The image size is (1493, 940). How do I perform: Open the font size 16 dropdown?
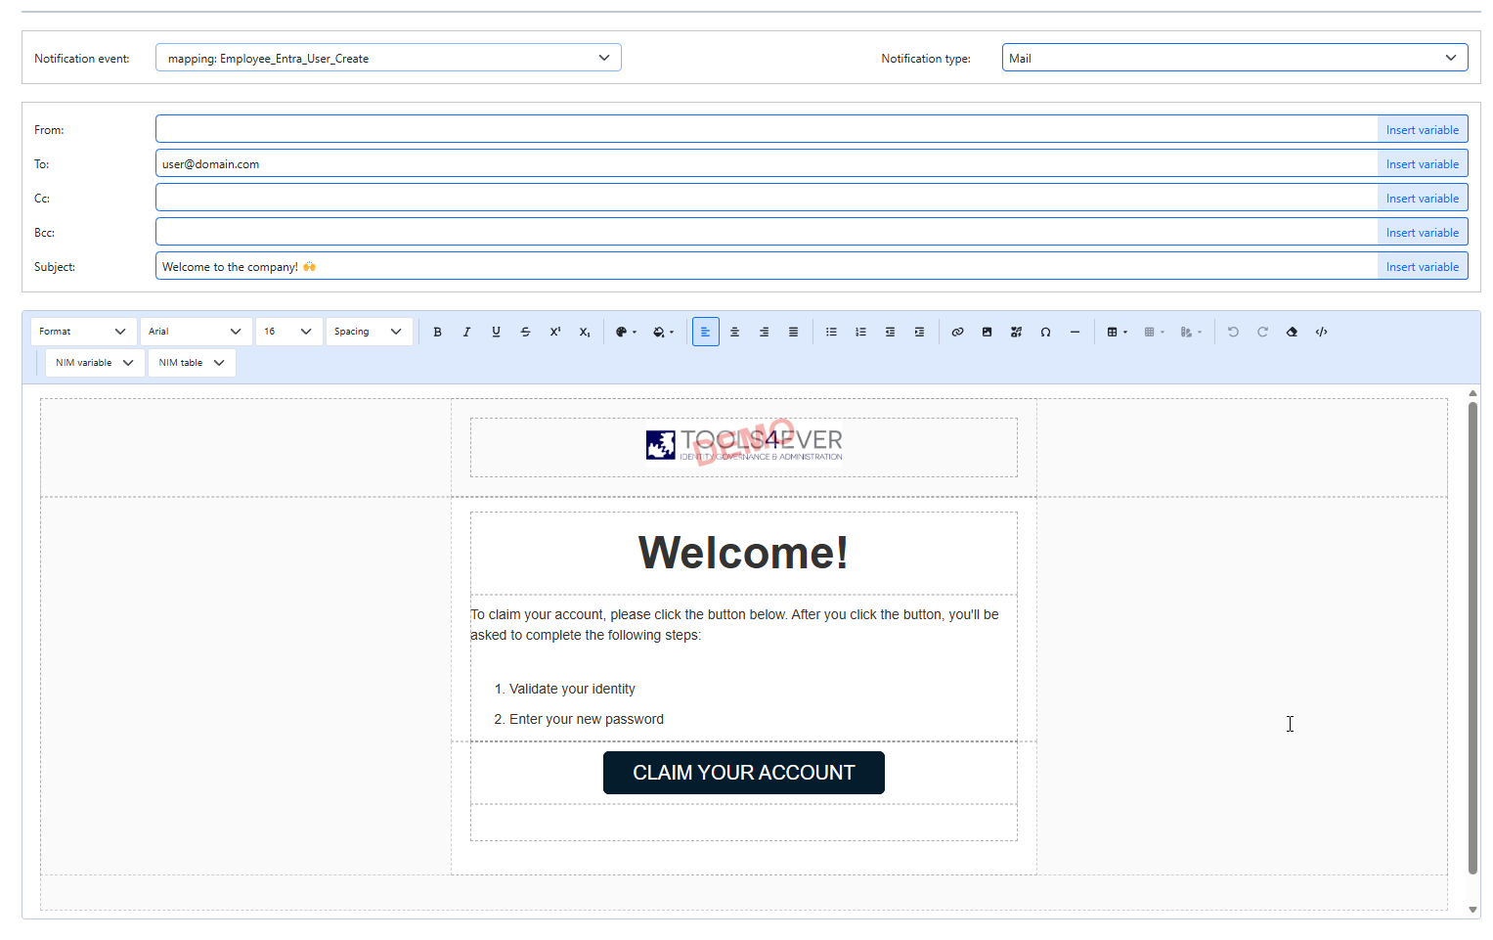288,332
